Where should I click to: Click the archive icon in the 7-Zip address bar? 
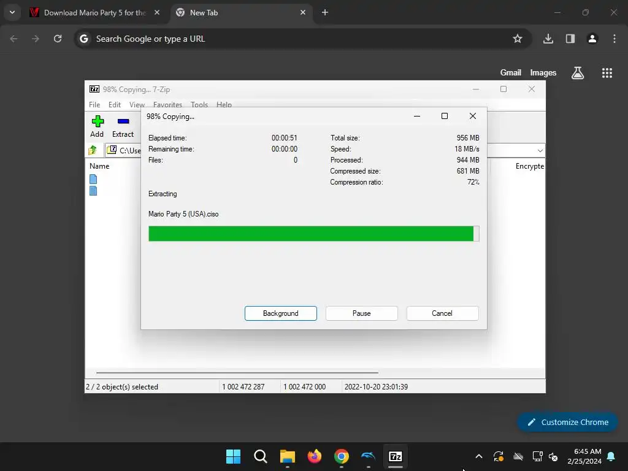point(112,150)
